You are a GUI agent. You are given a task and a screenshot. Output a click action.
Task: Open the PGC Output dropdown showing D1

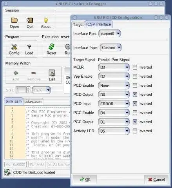(114, 122)
